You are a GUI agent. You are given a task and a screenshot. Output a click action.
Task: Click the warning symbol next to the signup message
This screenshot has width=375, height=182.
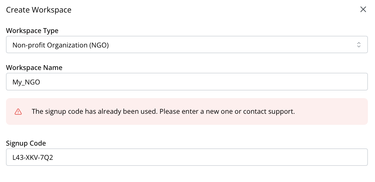coord(18,111)
